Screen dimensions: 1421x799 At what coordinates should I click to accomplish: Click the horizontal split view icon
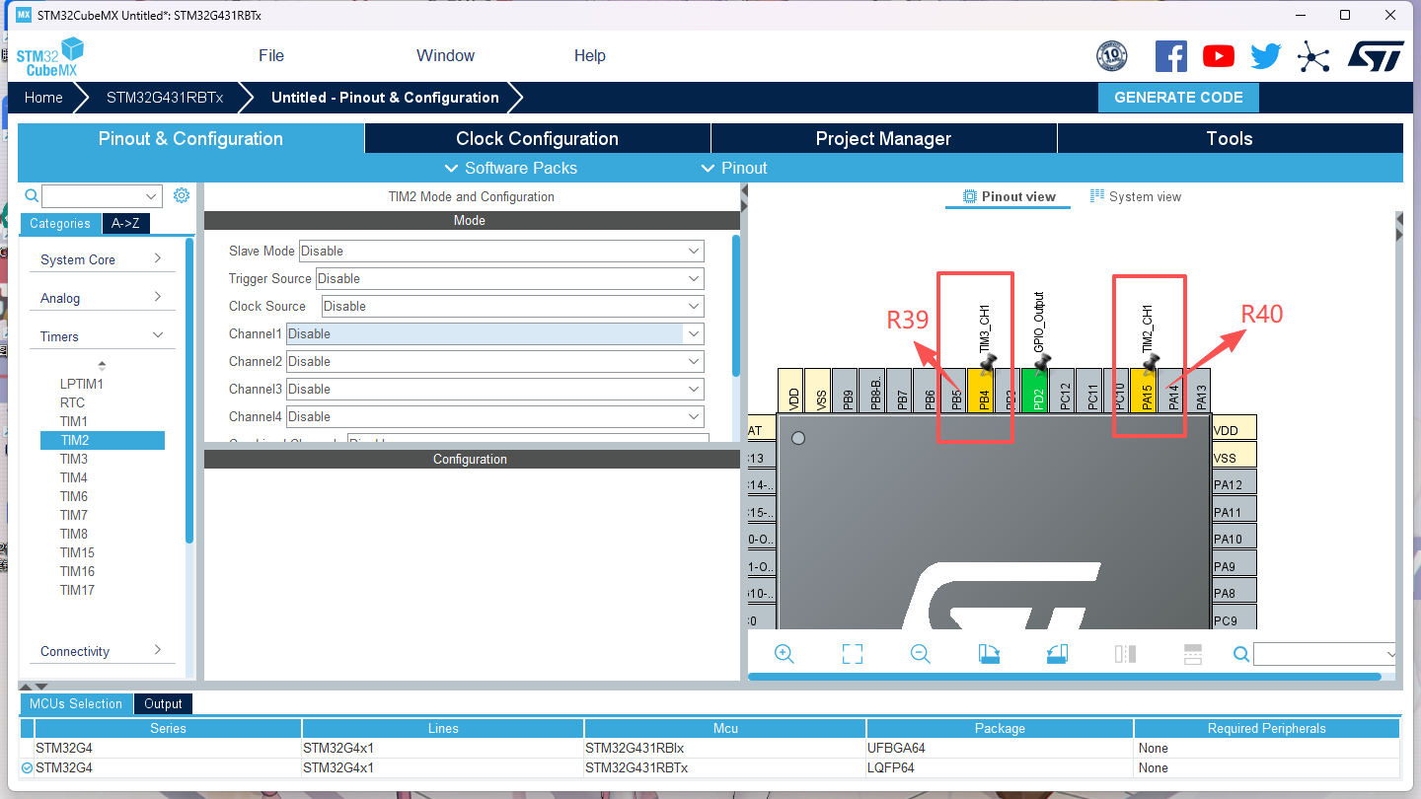click(1192, 654)
